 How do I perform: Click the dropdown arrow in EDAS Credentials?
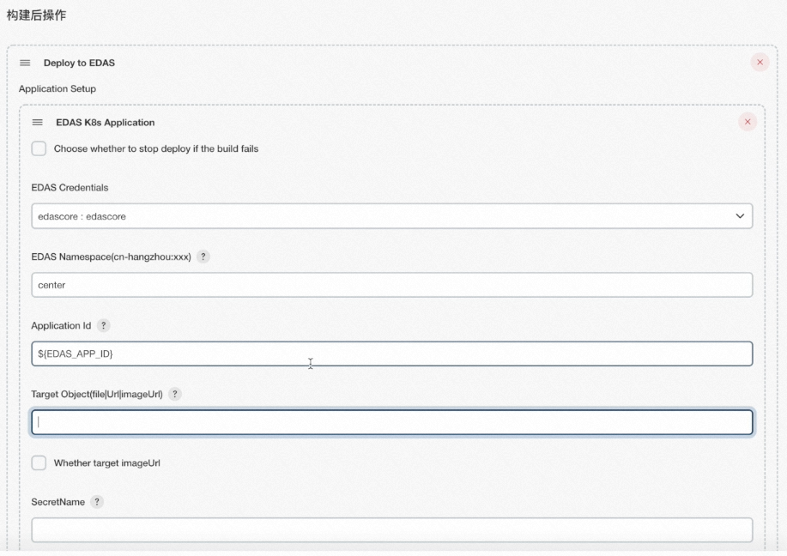740,215
